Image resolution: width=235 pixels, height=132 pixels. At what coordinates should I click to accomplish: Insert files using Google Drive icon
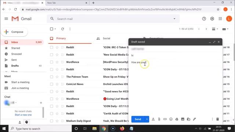pos(177,119)
